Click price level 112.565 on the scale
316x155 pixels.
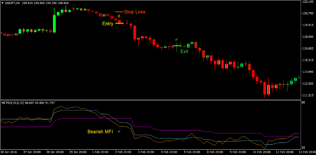[x=308, y=84]
